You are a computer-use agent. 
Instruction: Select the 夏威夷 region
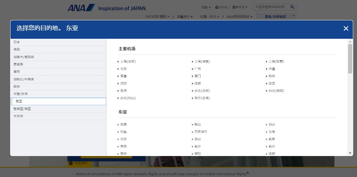click(58, 65)
